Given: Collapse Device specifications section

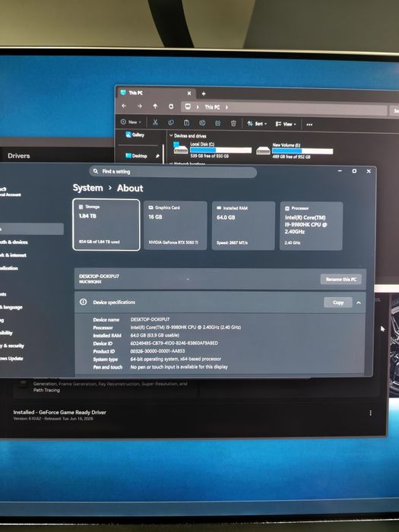Looking at the screenshot, I should click(x=359, y=302).
